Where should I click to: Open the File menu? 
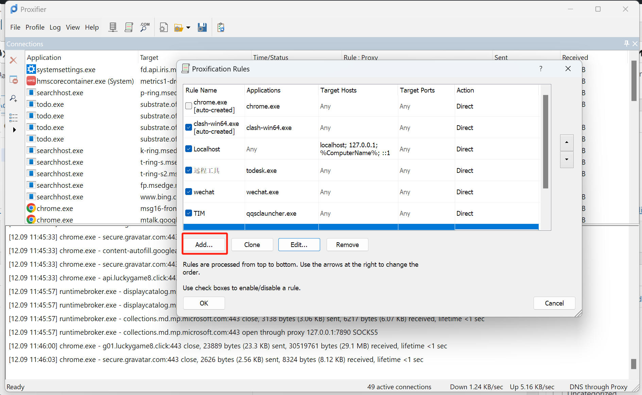15,27
